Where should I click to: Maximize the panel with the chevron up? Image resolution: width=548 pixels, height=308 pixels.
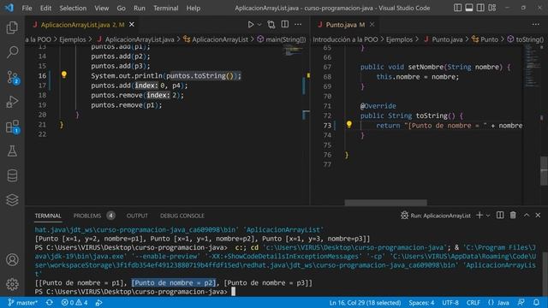(527, 216)
